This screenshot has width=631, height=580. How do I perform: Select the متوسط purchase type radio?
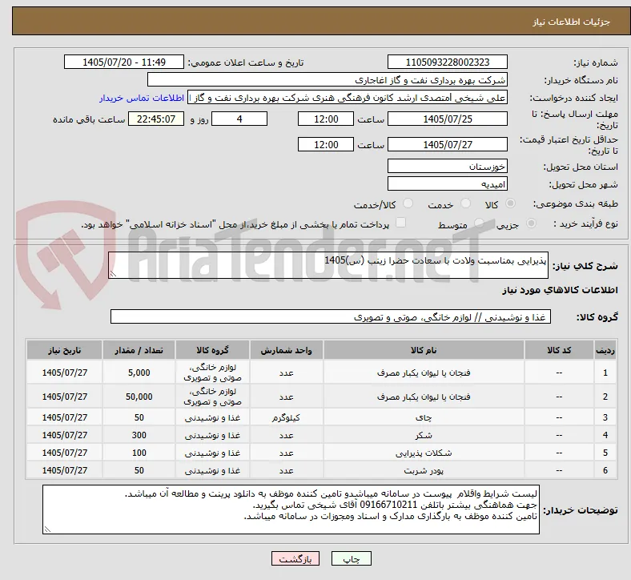(479, 224)
